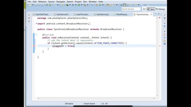Expand the lint check dropdown arrow
Viewport: 191px width, 107px height.
pyautogui.click(x=58, y=5)
